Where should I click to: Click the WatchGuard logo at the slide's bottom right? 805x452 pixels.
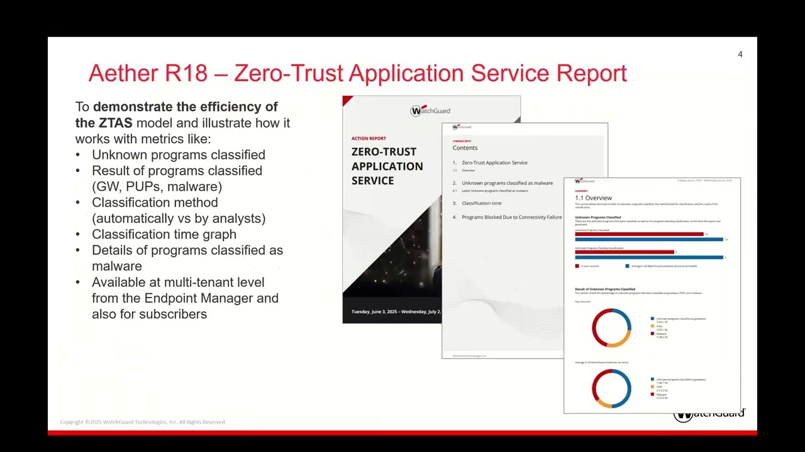tap(709, 416)
